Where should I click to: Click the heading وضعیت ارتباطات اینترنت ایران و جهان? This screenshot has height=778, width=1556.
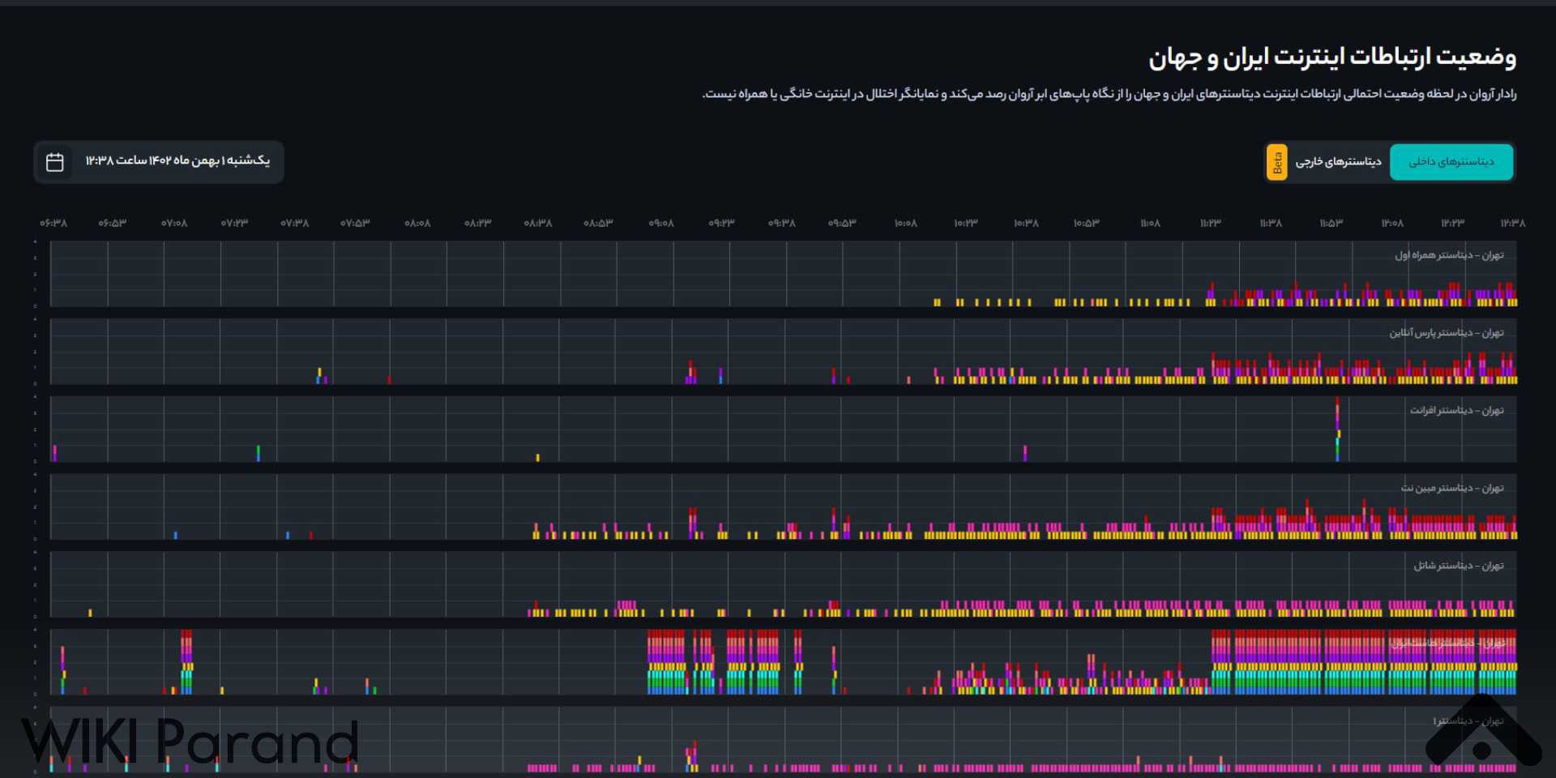pos(1332,58)
